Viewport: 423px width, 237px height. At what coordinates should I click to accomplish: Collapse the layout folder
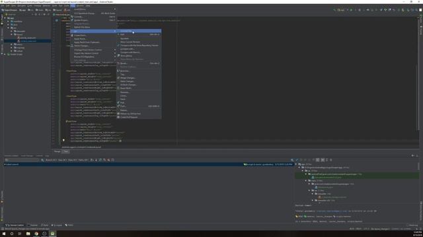(12, 35)
